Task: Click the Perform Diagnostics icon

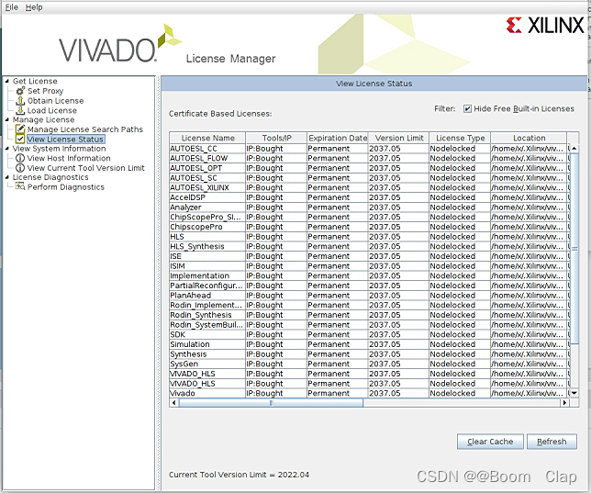Action: click(20, 186)
